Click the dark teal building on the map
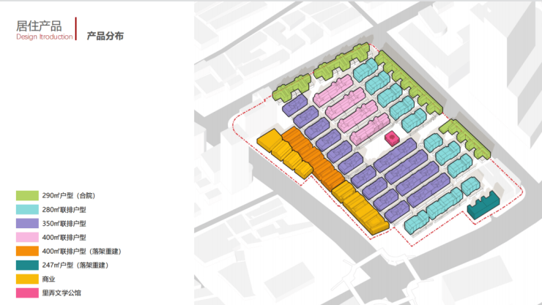 483,206
